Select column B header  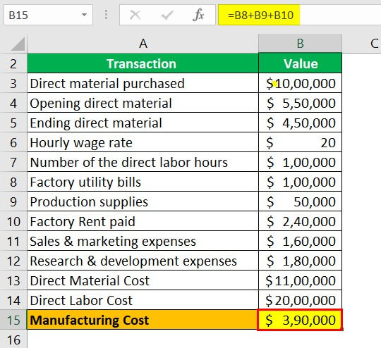(x=301, y=44)
